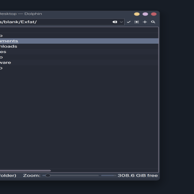Screen dimensions: 194x194
Task: Open search with the magnifier icon
Action: (x=153, y=22)
